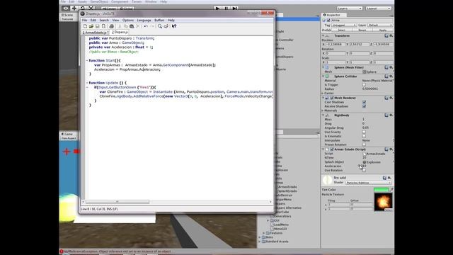The height and width of the screenshot is (255, 453).
Task: Switch to the Disparo.js tab
Action: (x=120, y=32)
